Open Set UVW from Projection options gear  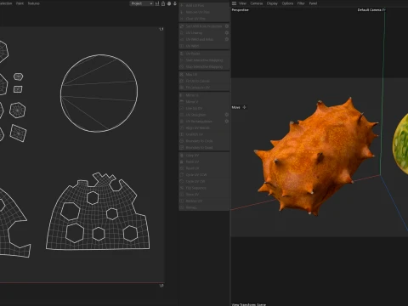click(x=227, y=26)
